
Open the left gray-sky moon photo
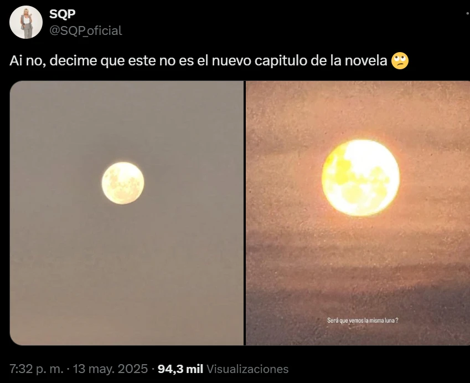(127, 213)
